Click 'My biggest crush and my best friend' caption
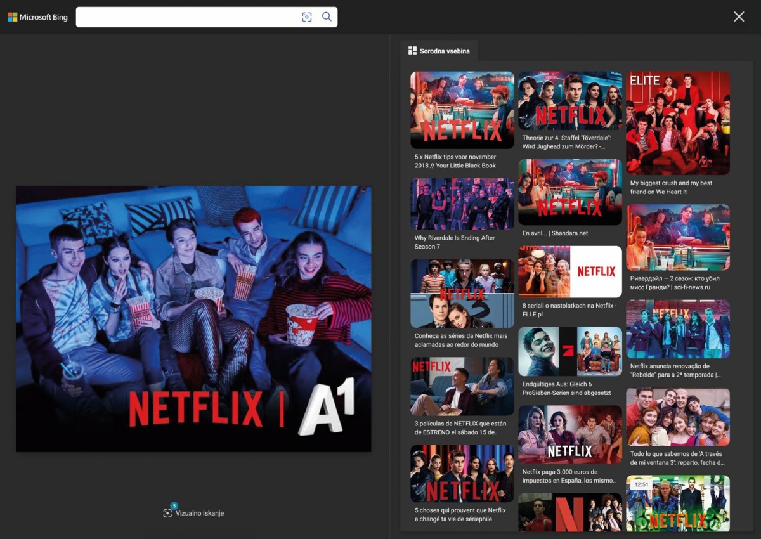Screen dimensions: 761x539 [671, 187]
